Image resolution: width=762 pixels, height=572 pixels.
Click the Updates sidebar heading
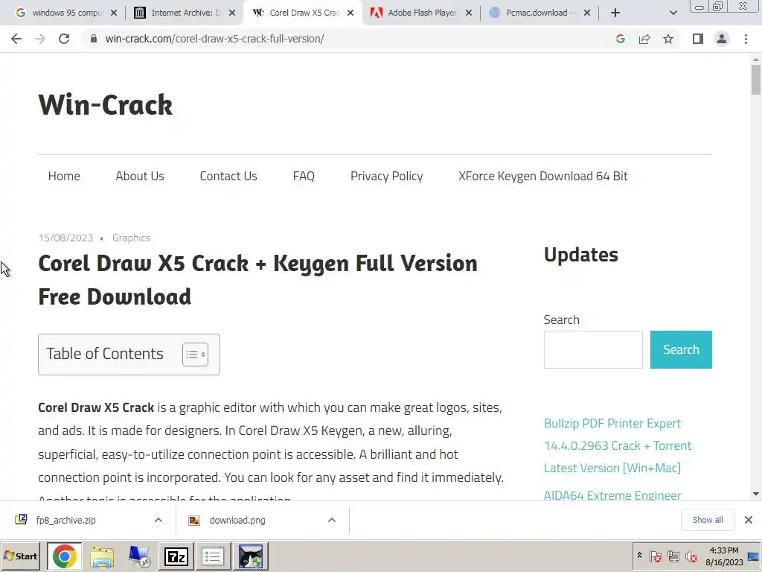(580, 255)
